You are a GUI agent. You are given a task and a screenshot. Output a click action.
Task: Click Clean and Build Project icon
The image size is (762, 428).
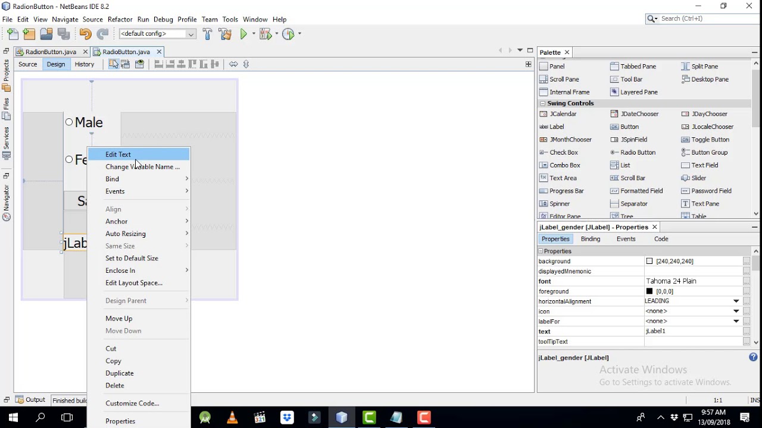pyautogui.click(x=225, y=34)
